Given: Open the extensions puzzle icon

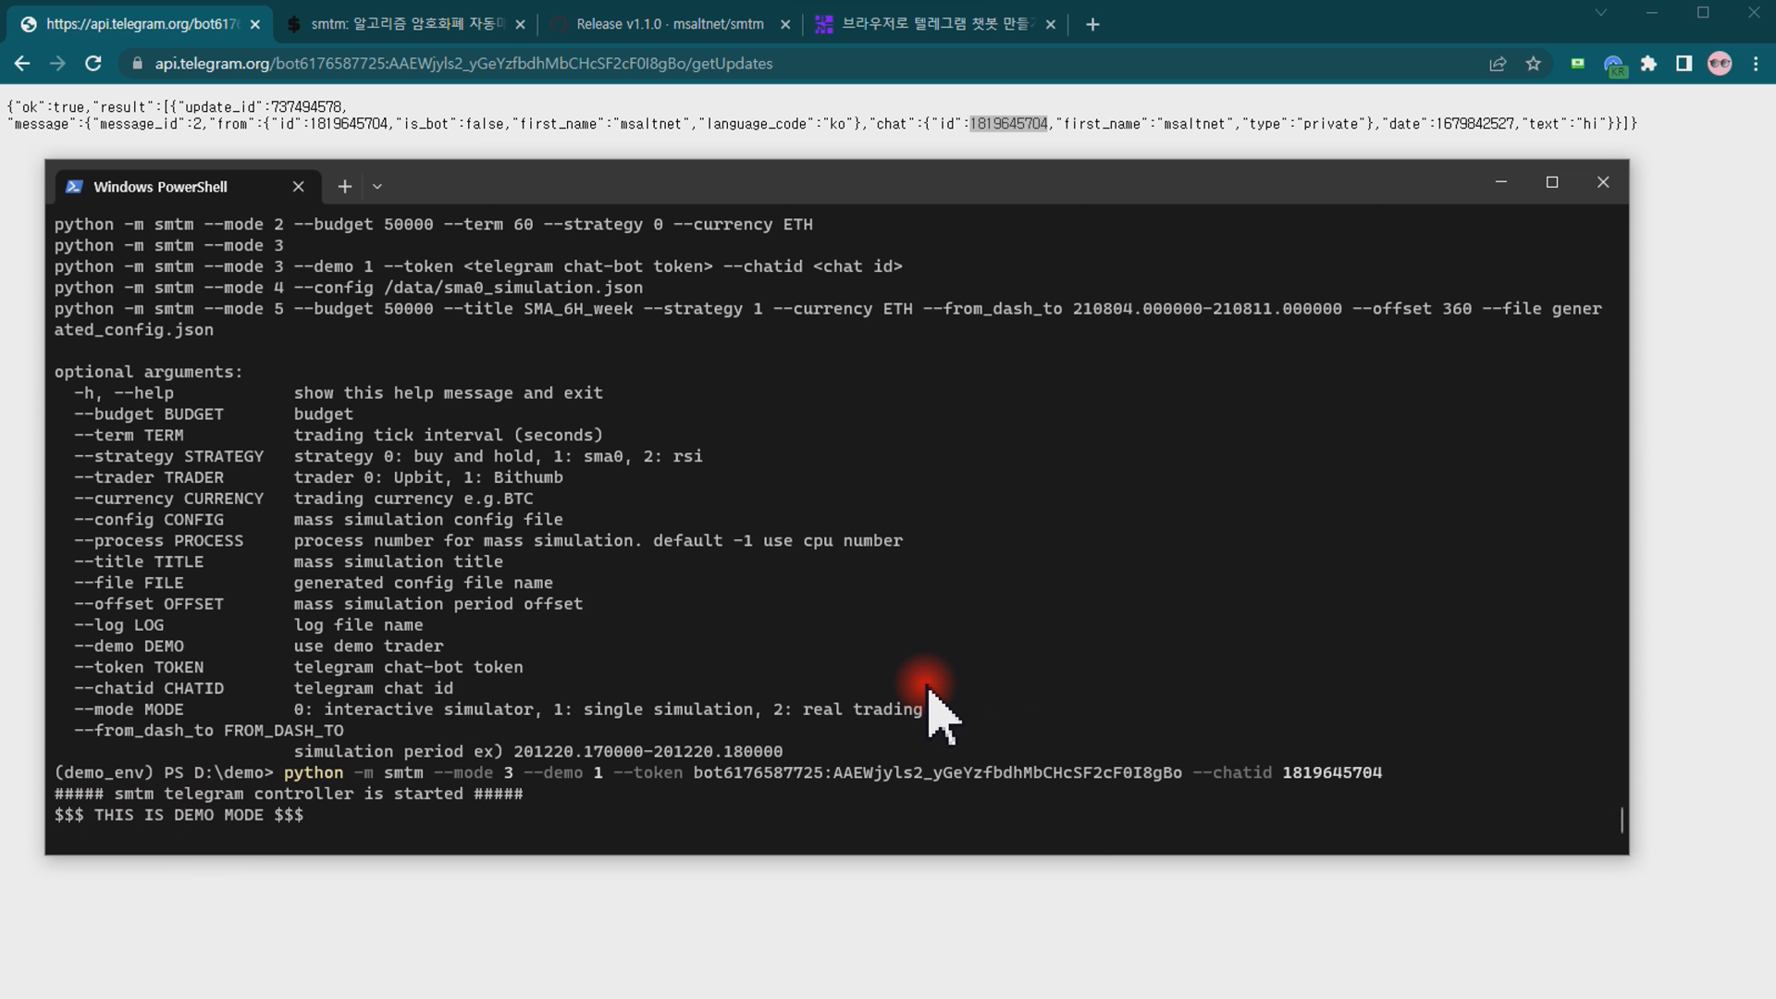Looking at the screenshot, I should click(x=1648, y=64).
